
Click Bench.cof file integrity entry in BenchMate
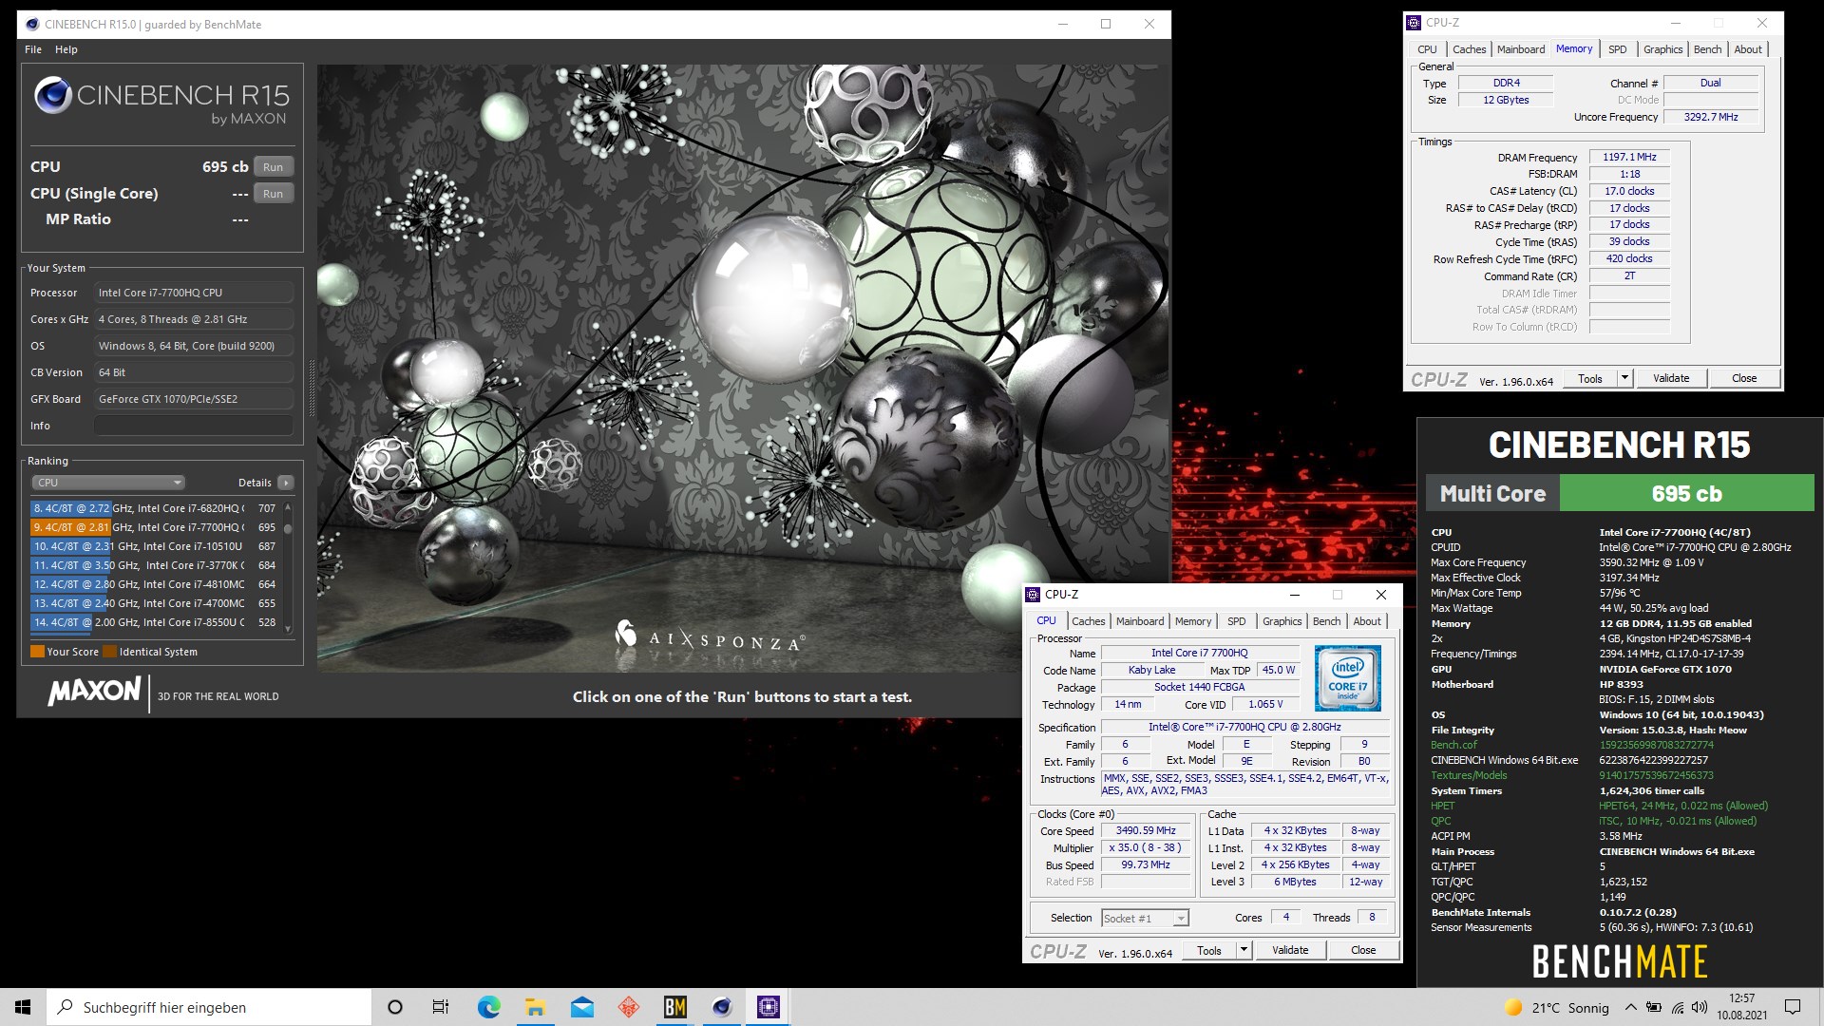1454,745
